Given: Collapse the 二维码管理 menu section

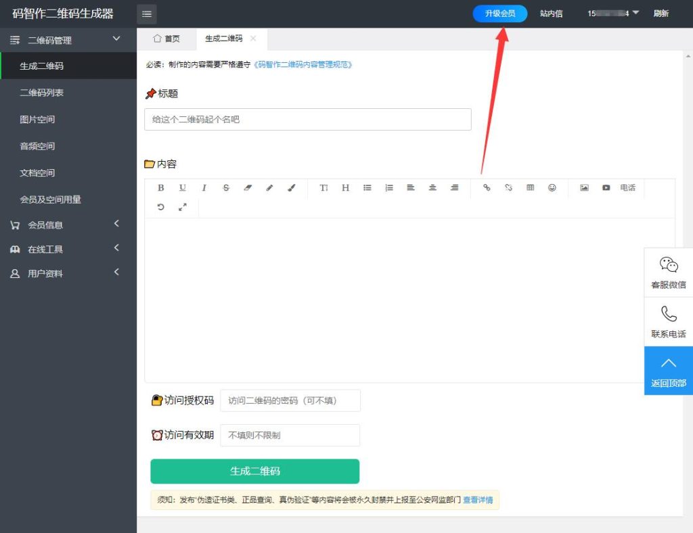Looking at the screenshot, I should (68, 40).
